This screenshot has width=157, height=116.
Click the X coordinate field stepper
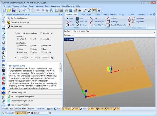pyautogui.click(x=25, y=57)
